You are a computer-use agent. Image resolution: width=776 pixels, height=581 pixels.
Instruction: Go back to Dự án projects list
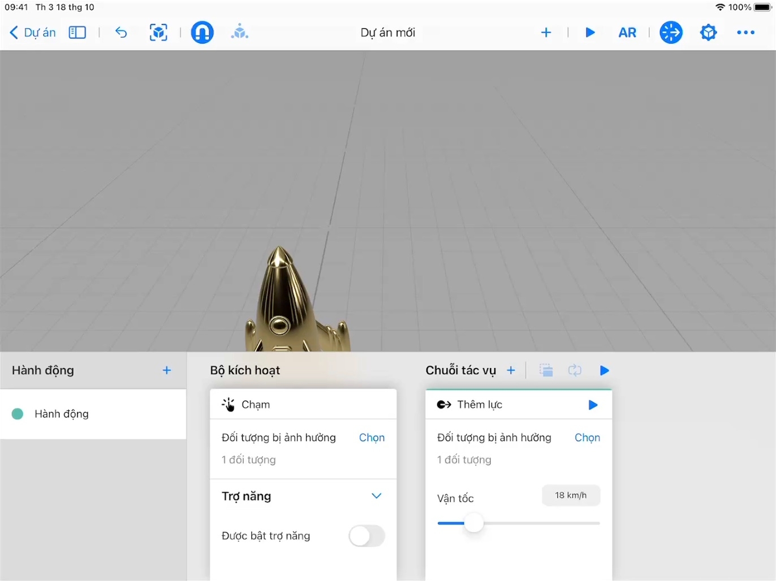pyautogui.click(x=33, y=33)
